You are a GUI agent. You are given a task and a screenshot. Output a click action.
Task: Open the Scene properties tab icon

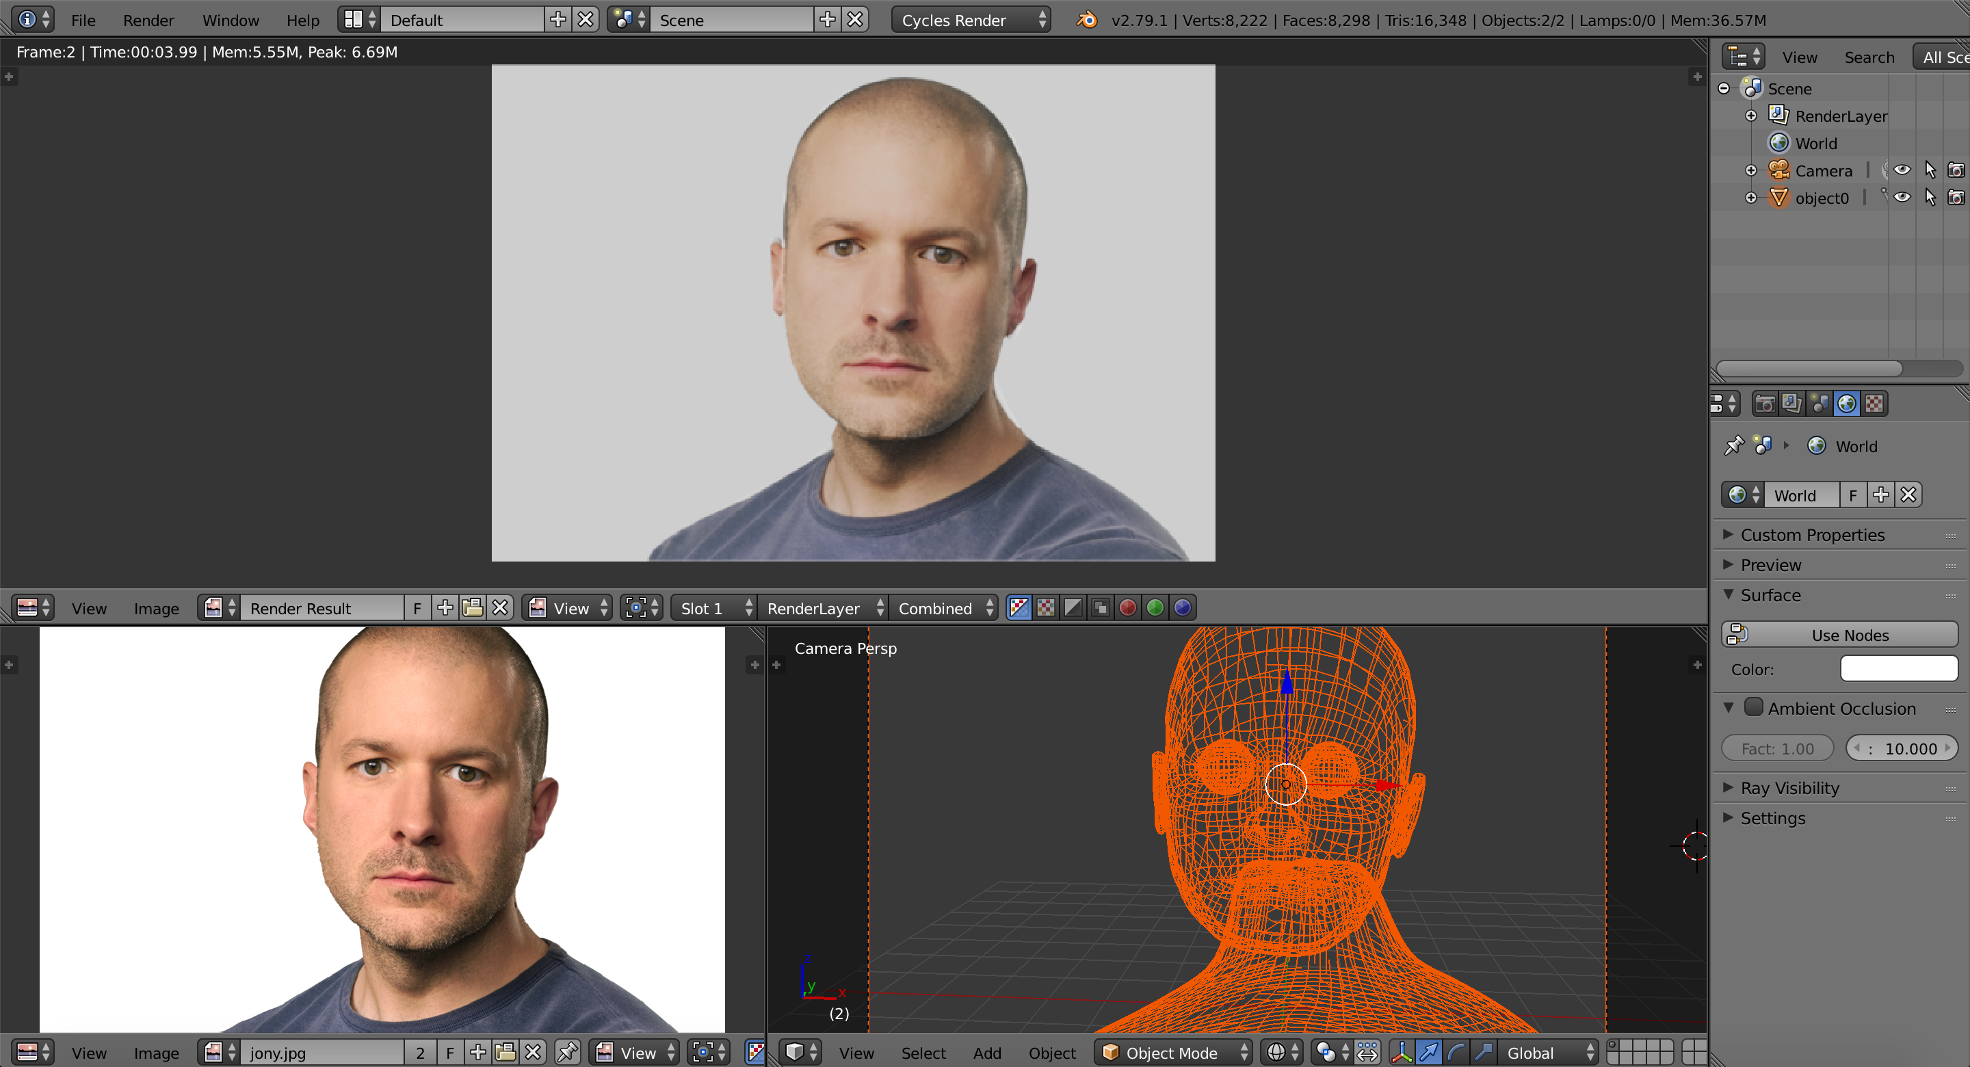1820,404
